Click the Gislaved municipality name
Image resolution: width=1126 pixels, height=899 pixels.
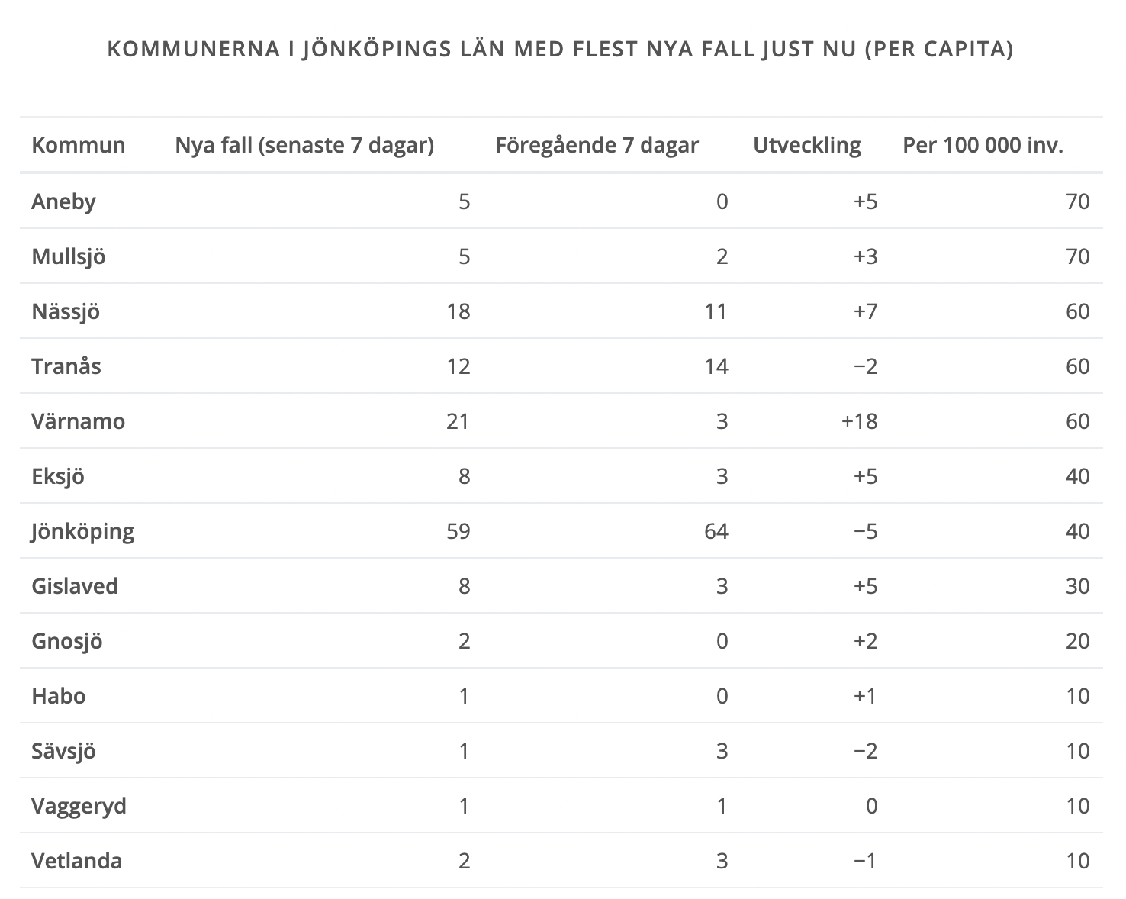[75, 586]
